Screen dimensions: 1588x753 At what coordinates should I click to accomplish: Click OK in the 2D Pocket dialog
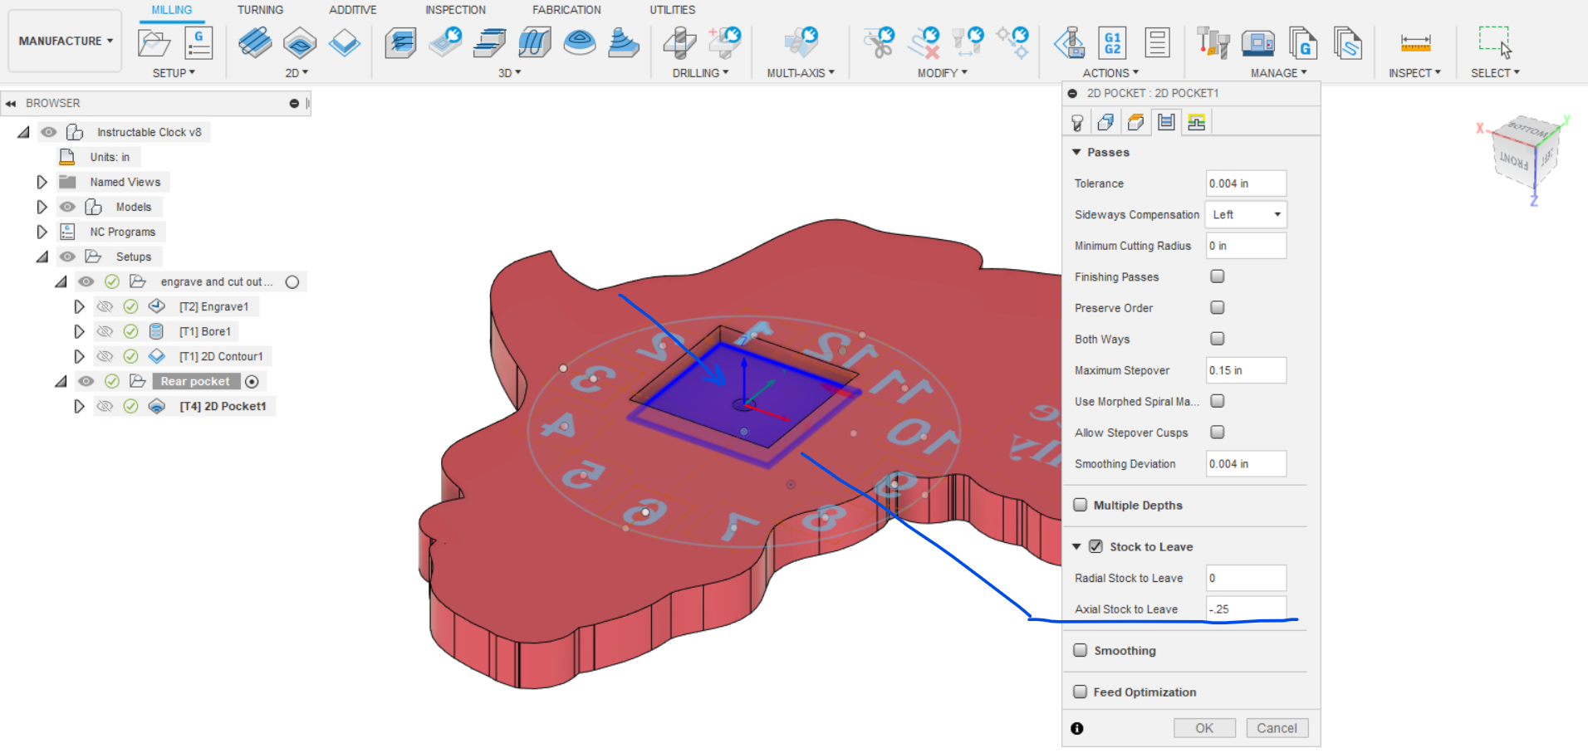[x=1204, y=728]
